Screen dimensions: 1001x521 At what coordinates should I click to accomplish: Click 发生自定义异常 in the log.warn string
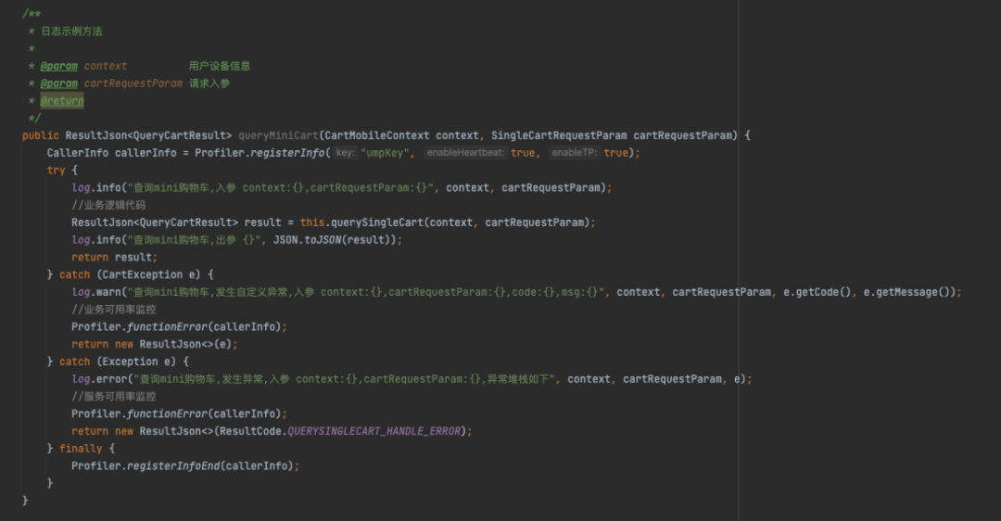tap(251, 292)
